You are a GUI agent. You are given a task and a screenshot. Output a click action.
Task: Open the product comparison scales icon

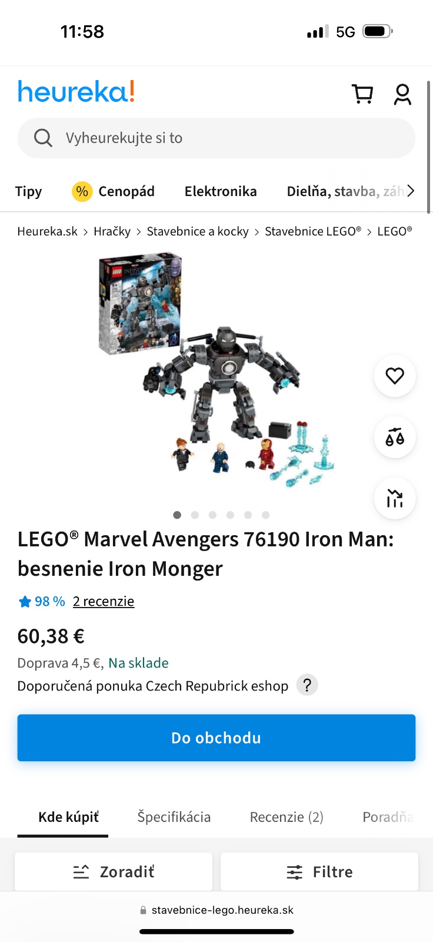point(395,437)
